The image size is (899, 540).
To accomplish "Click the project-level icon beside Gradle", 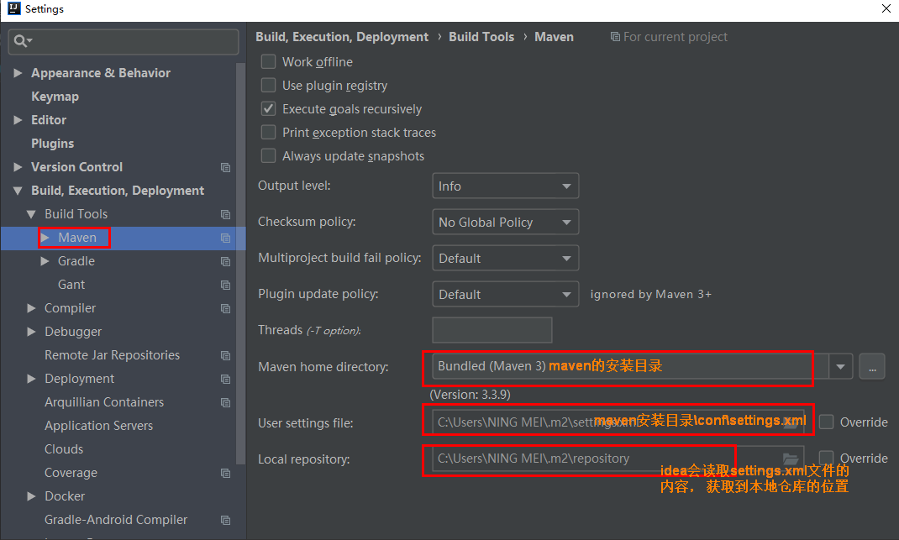I will (225, 261).
